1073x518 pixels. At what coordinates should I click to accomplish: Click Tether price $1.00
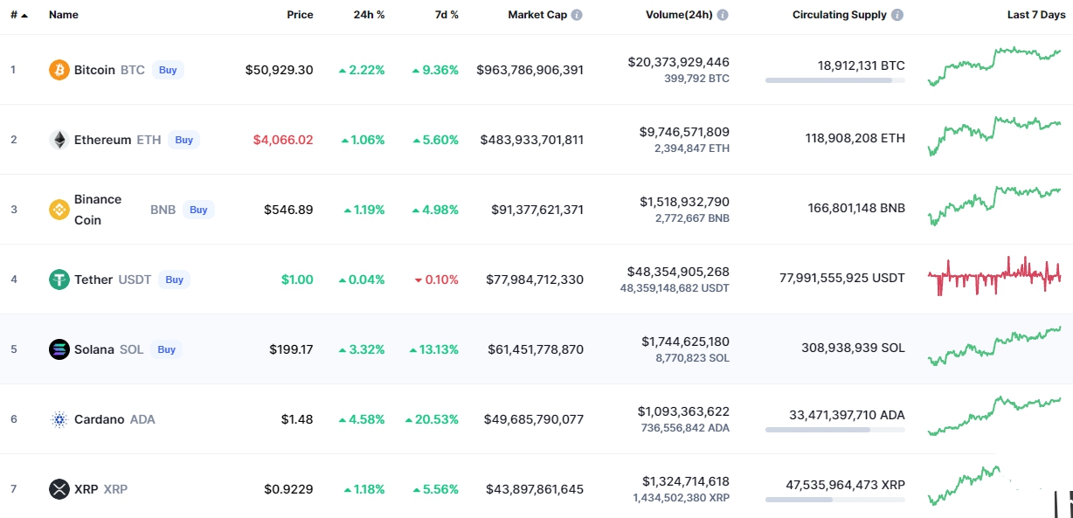(297, 280)
